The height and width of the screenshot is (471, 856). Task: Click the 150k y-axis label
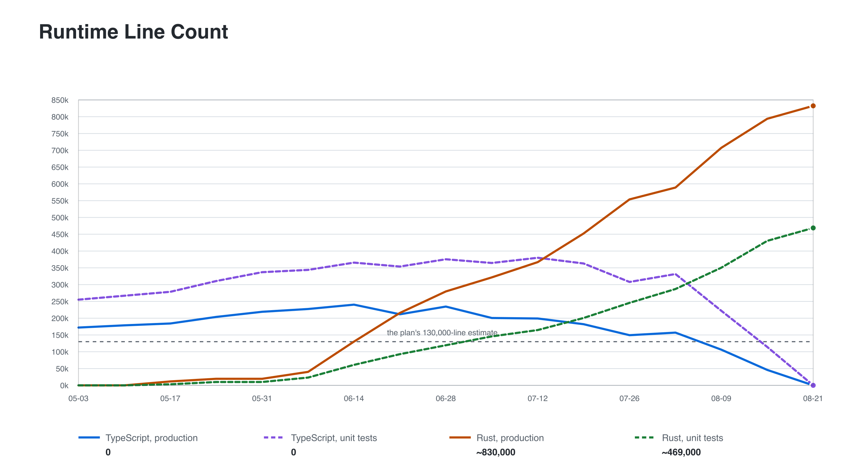pyautogui.click(x=60, y=335)
